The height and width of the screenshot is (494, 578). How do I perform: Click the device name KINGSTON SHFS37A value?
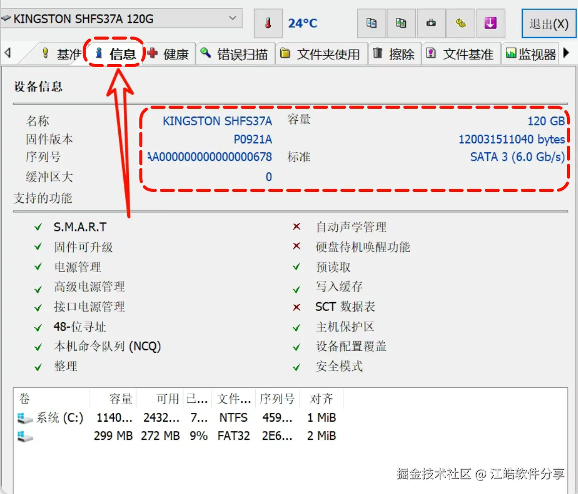tap(217, 121)
